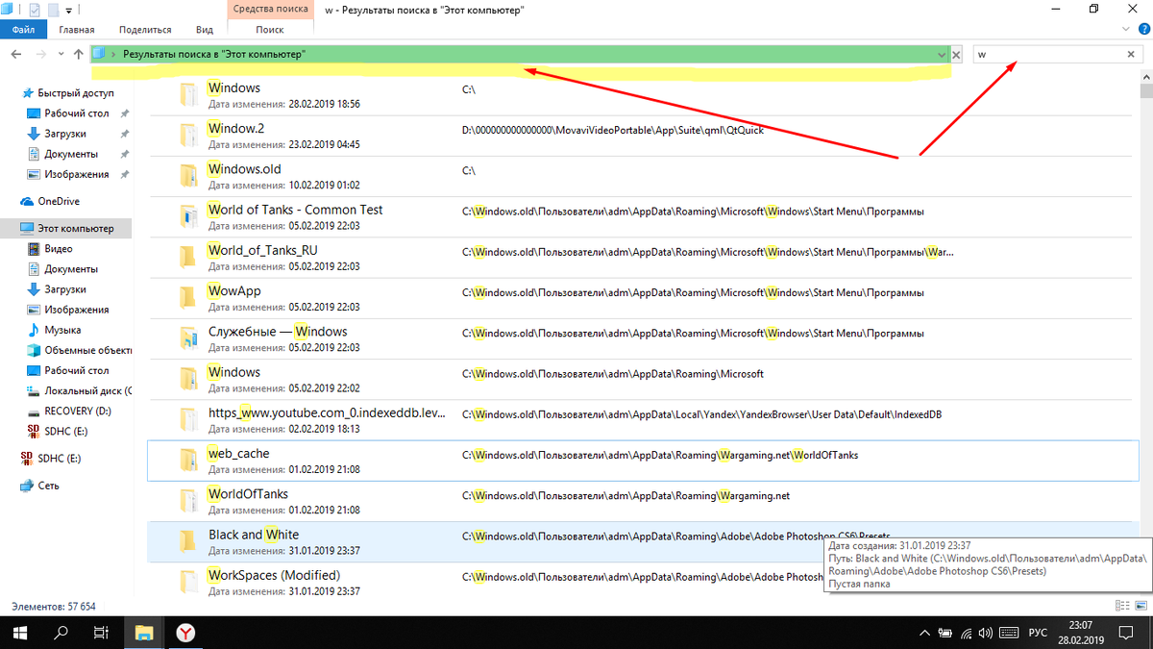This screenshot has width=1153, height=649.
Task: Click the web_cache folder icon
Action: tap(187, 460)
